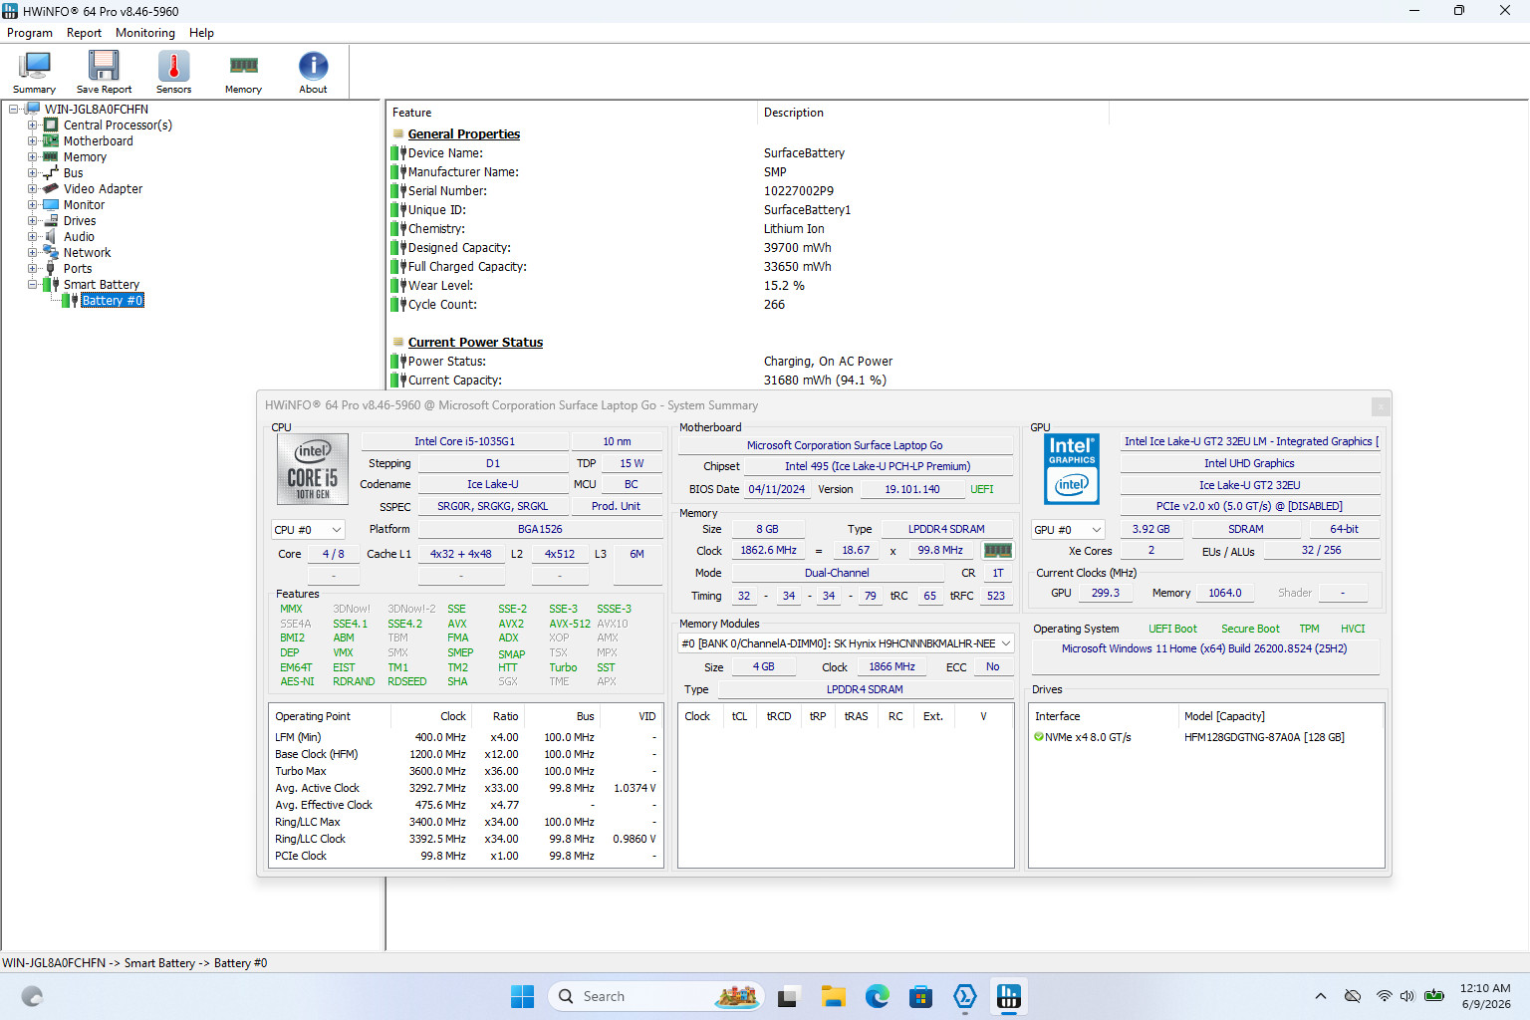Collapse the WIN-JGL8A0FCHFN root node
The width and height of the screenshot is (1530, 1020).
click(14, 110)
